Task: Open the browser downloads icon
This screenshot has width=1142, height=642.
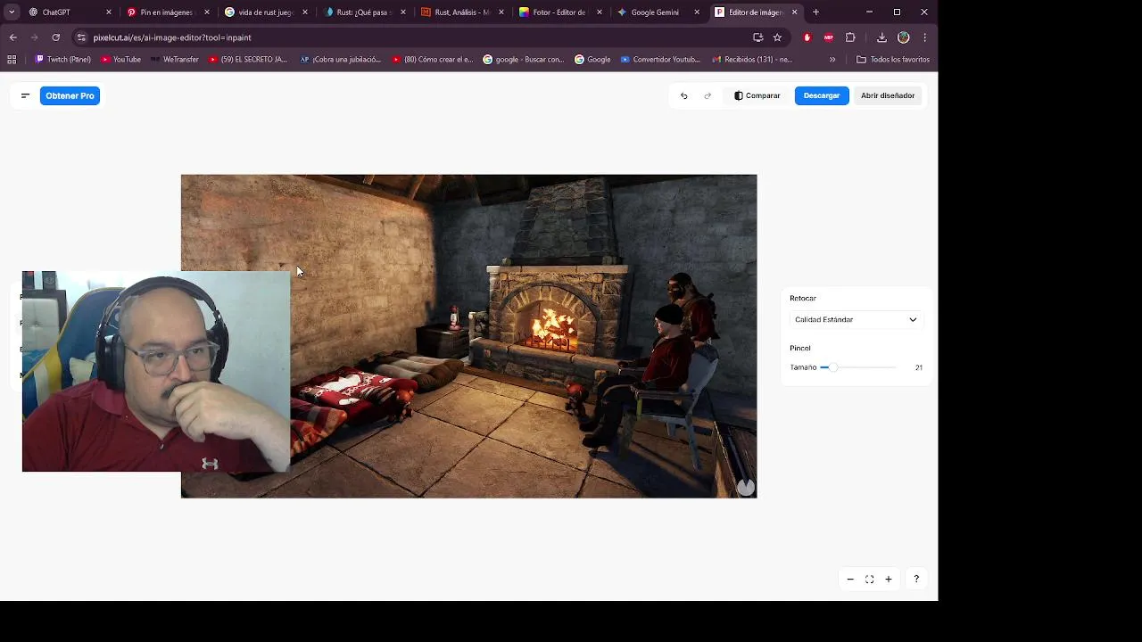Action: click(881, 37)
